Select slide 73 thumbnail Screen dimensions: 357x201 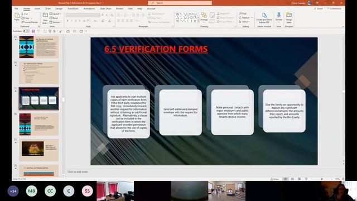pos(38,47)
